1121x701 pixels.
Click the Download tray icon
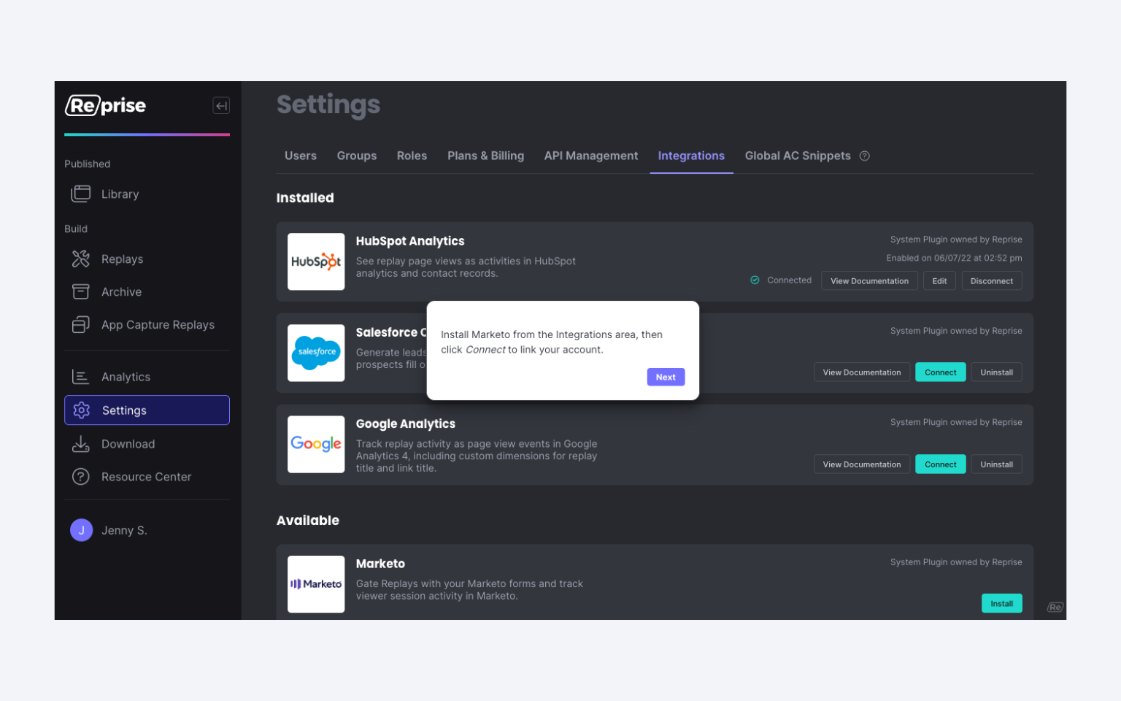point(81,444)
